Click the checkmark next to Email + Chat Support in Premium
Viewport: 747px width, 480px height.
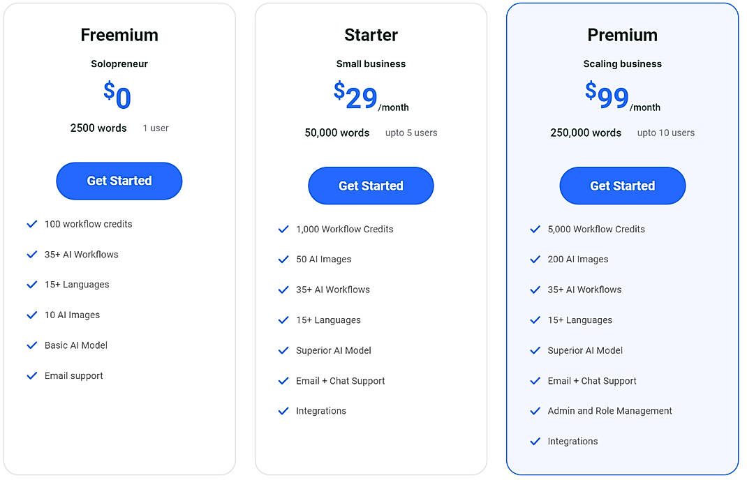pyautogui.click(x=535, y=381)
